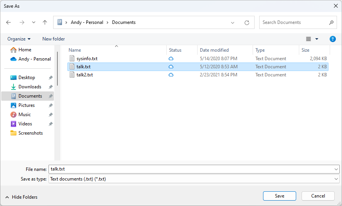Go up one folder level
This screenshot has height=206, width=342.
45,22
